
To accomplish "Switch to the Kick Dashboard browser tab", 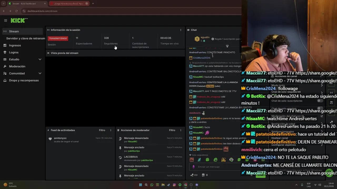I will pos(27,4).
